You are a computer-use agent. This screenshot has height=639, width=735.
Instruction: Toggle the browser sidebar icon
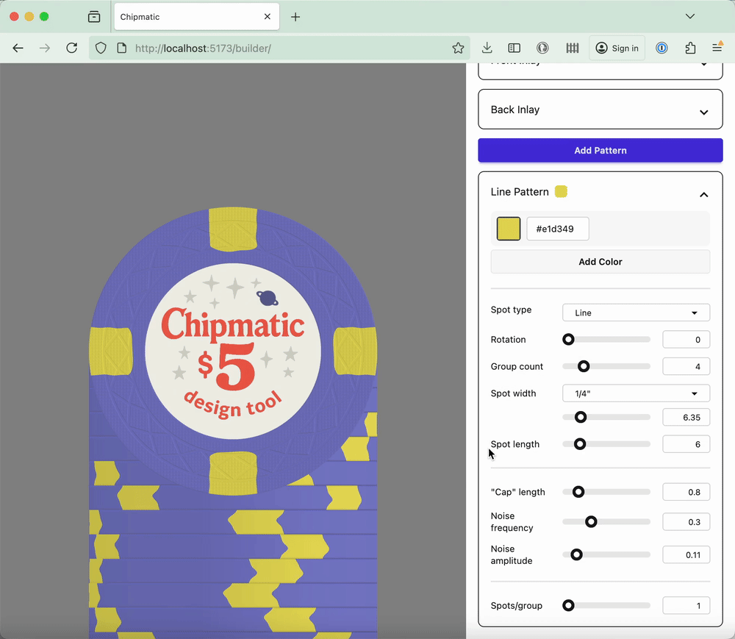514,48
